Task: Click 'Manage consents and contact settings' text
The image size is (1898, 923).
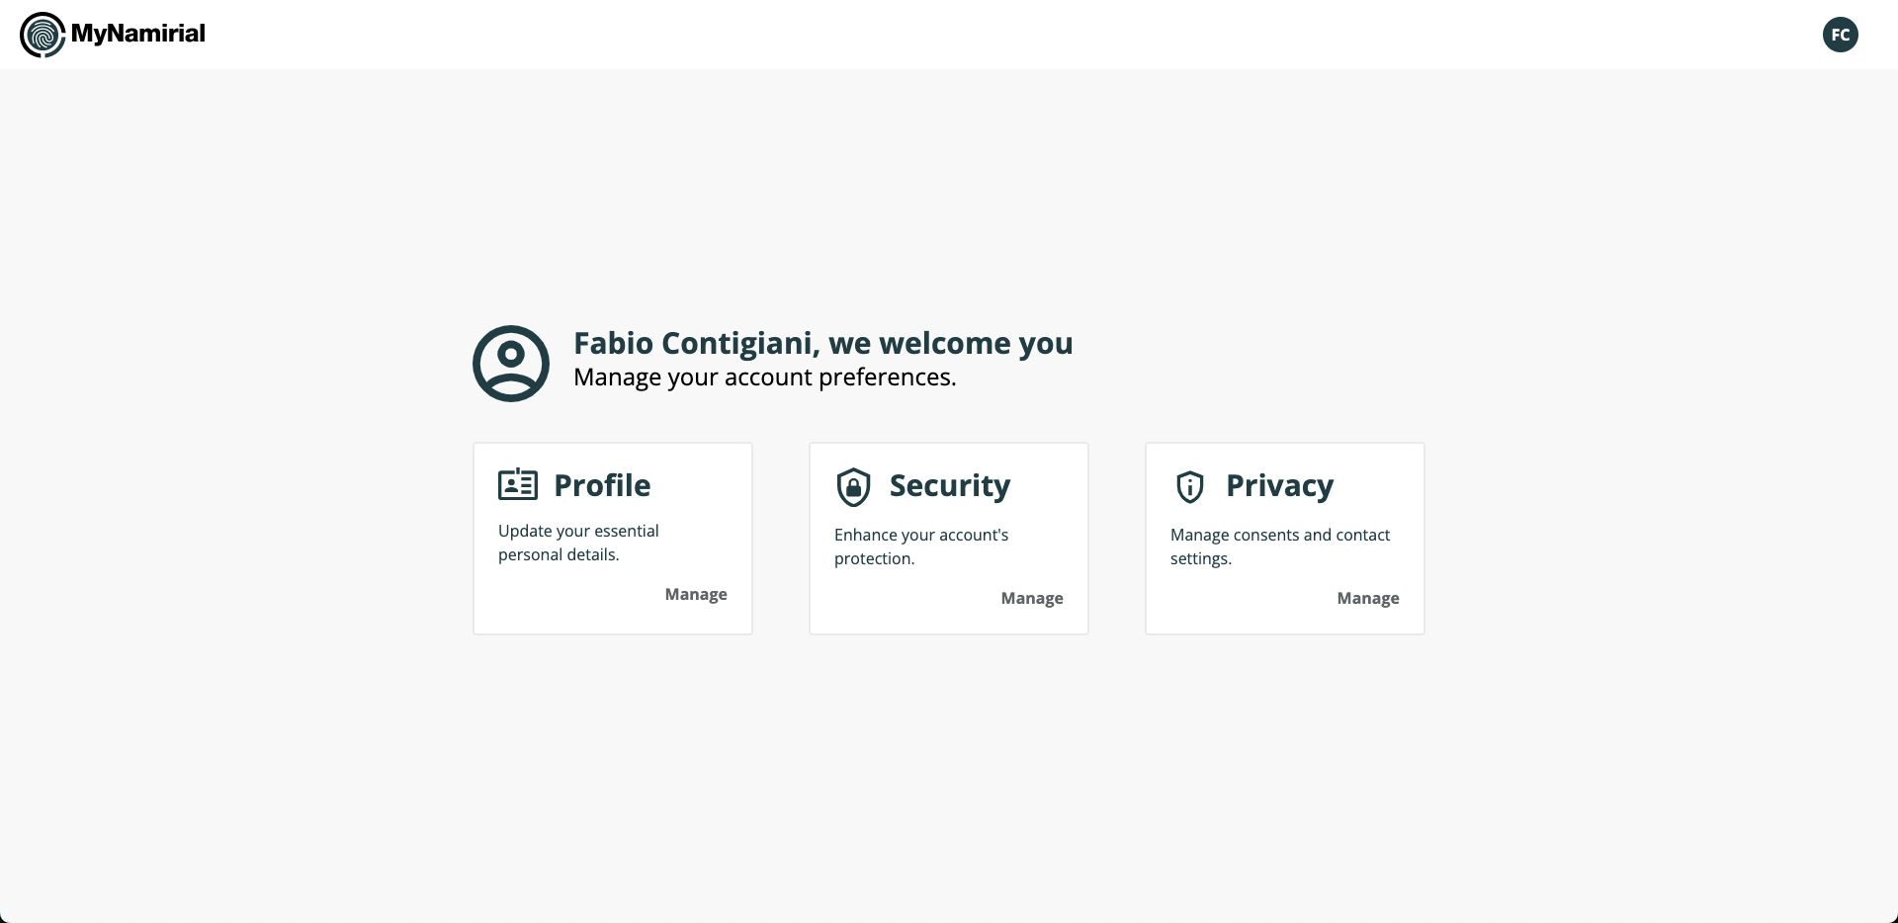Action: click(1280, 546)
